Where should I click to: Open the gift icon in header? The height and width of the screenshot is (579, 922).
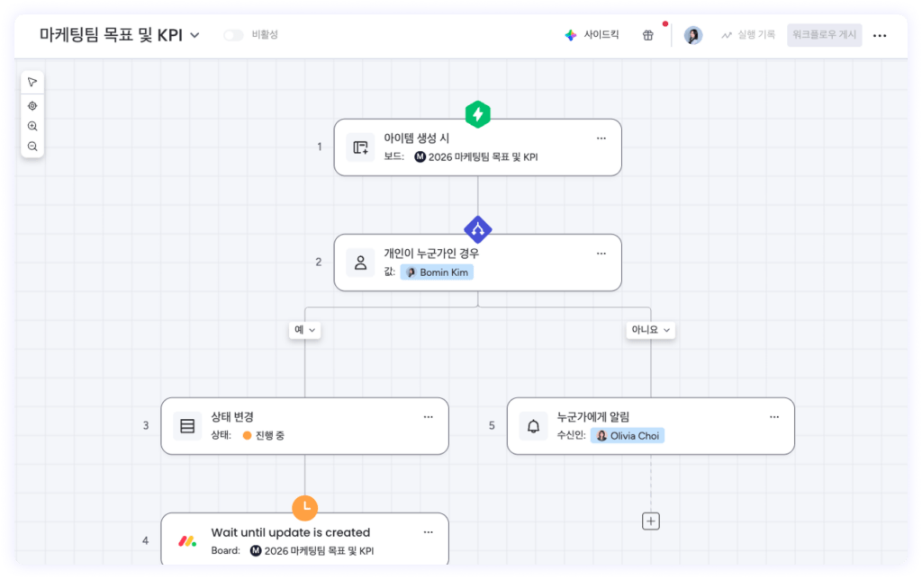tap(647, 35)
